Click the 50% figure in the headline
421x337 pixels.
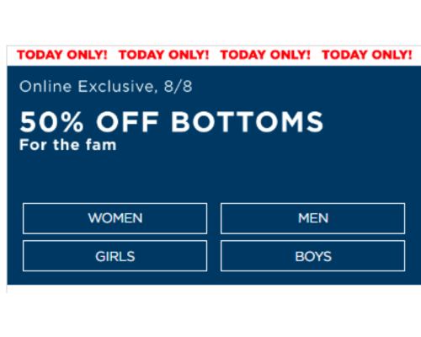[51, 121]
